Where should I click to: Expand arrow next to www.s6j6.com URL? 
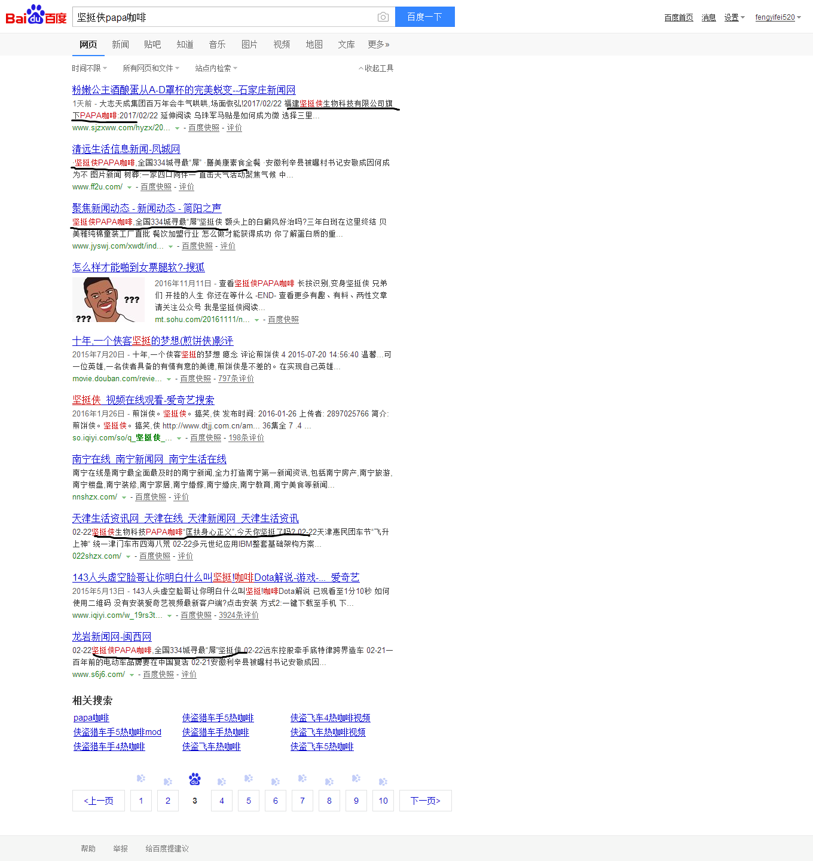(132, 675)
